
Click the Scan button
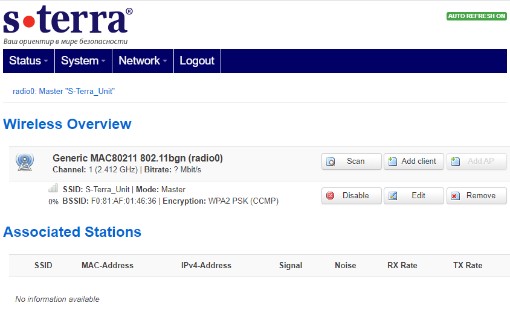click(x=351, y=161)
